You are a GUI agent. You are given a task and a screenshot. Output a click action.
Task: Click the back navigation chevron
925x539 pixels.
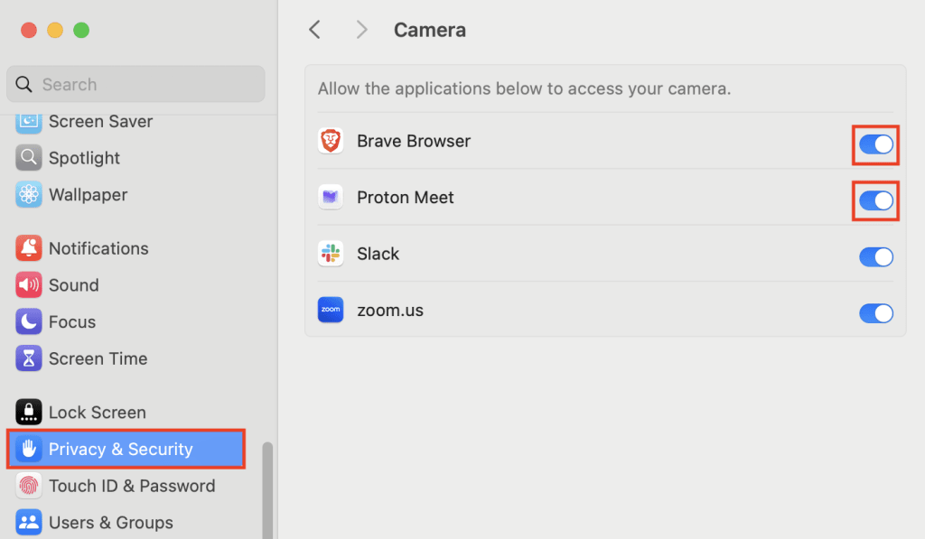[x=314, y=29]
